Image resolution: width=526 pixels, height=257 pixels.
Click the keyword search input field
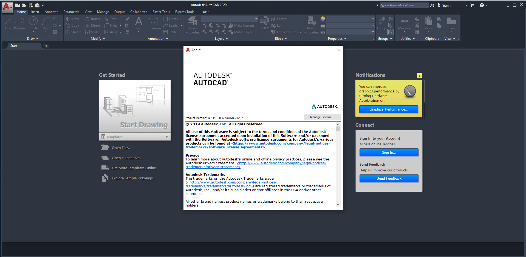[x=404, y=5]
